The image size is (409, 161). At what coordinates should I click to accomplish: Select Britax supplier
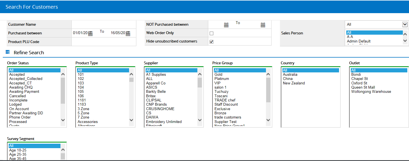coord(171,96)
